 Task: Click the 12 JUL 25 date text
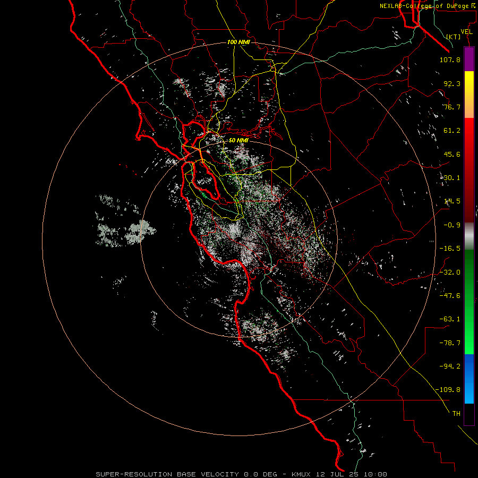click(x=337, y=474)
